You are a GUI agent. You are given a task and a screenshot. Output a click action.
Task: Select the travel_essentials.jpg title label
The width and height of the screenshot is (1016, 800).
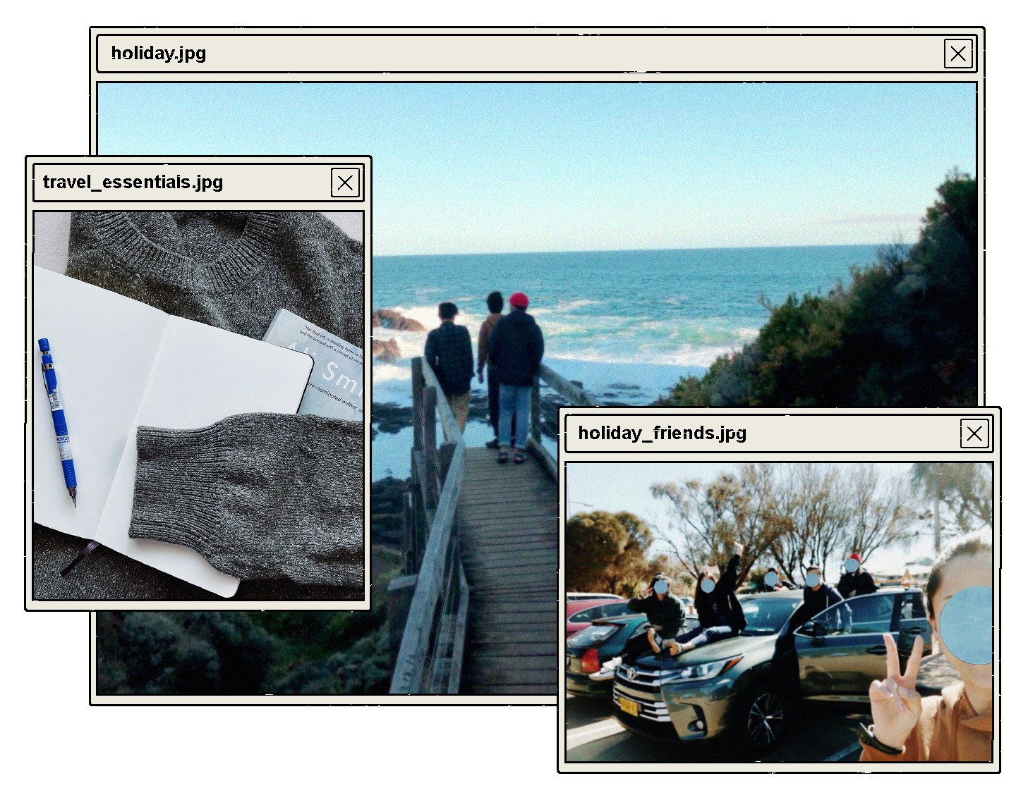[133, 183]
